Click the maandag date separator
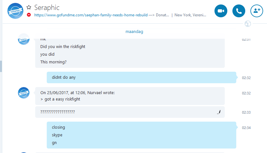The height and width of the screenshot is (153, 267). tap(134, 32)
